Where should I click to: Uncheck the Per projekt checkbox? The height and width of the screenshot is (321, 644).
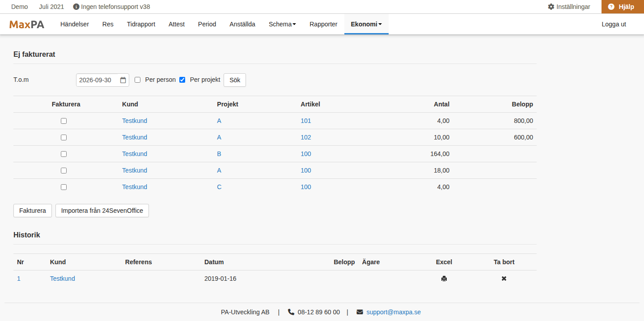pyautogui.click(x=182, y=80)
